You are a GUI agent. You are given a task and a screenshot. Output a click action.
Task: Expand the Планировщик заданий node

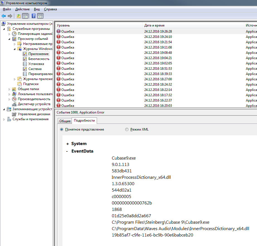click(x=9, y=34)
